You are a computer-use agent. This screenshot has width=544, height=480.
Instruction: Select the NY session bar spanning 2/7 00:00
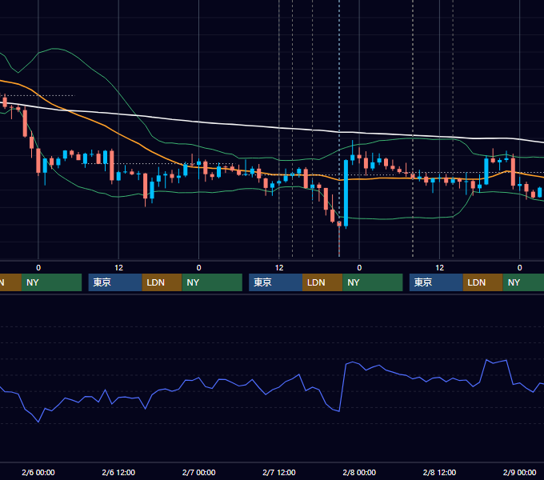(212, 282)
